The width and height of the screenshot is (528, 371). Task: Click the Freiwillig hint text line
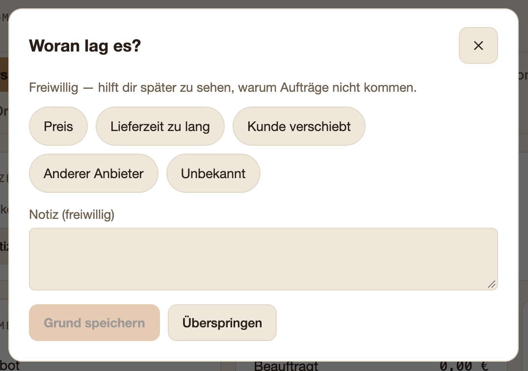pos(223,87)
